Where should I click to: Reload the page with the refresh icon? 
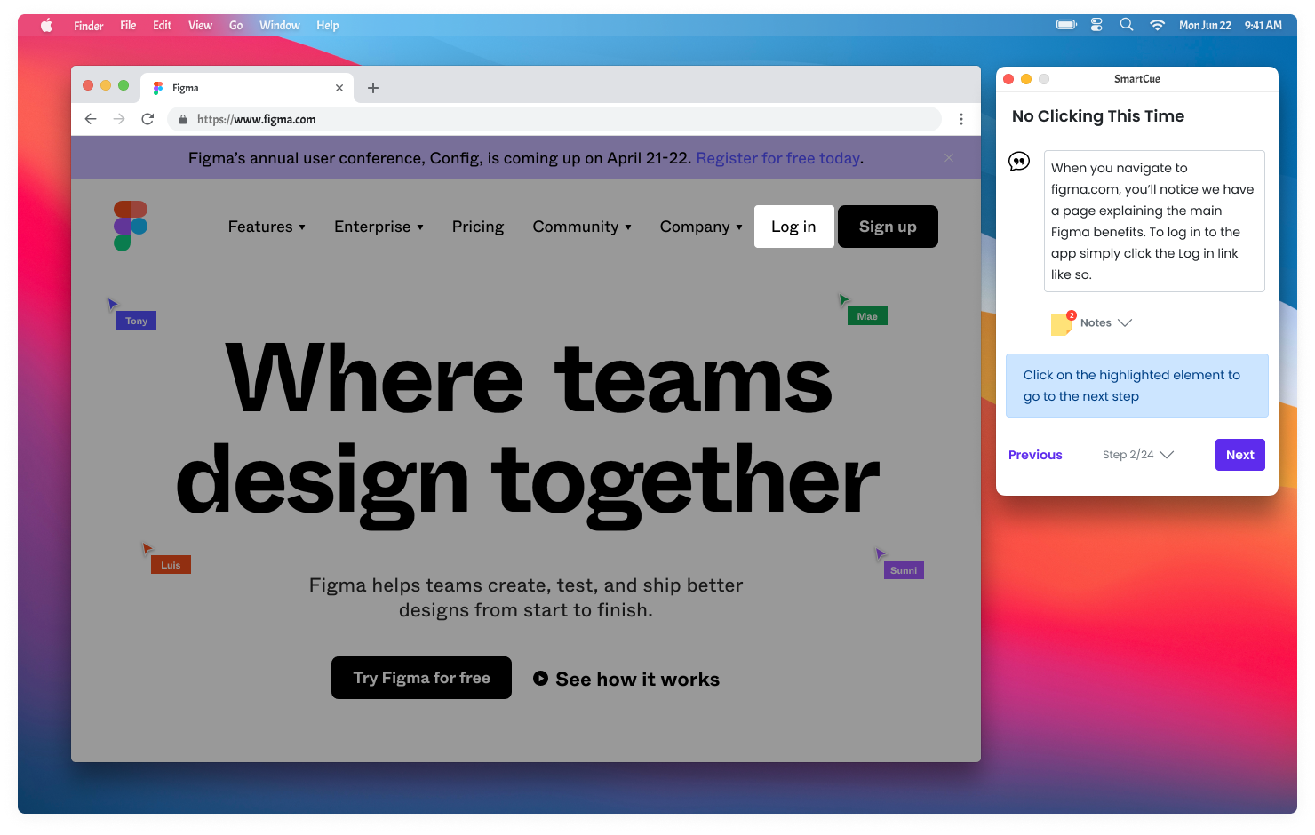point(147,119)
